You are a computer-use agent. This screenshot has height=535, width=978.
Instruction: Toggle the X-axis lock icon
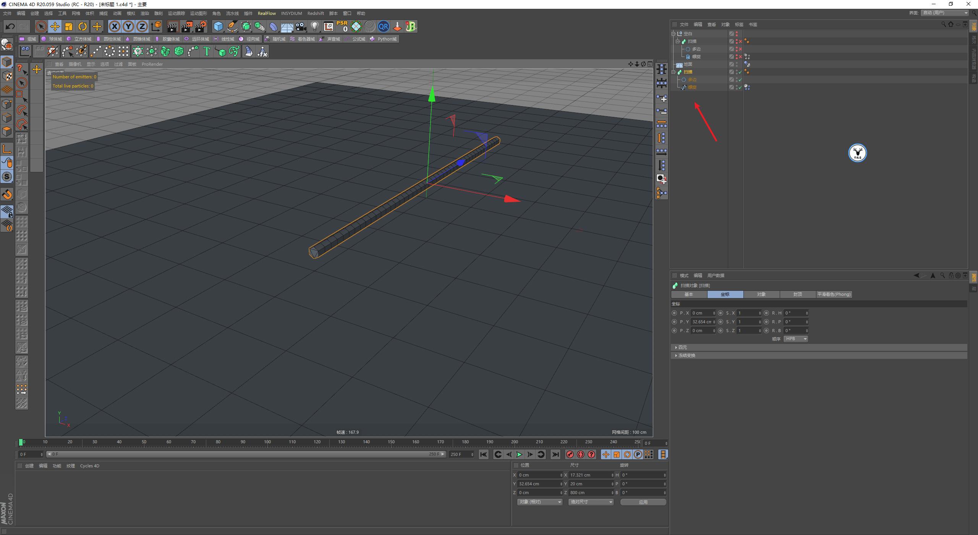pyautogui.click(x=115, y=26)
